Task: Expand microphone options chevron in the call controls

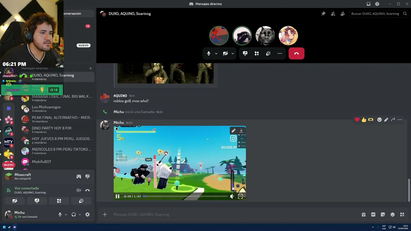Action: pos(216,53)
